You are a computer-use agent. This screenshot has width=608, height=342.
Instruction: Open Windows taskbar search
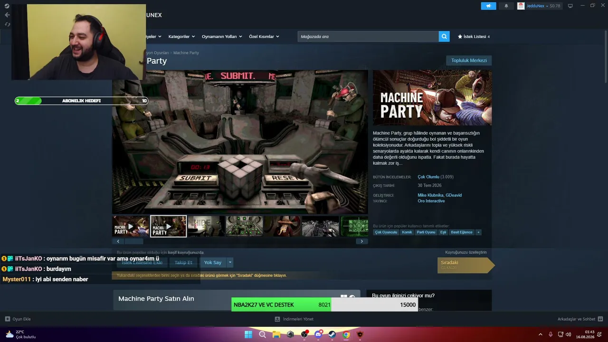(262, 334)
